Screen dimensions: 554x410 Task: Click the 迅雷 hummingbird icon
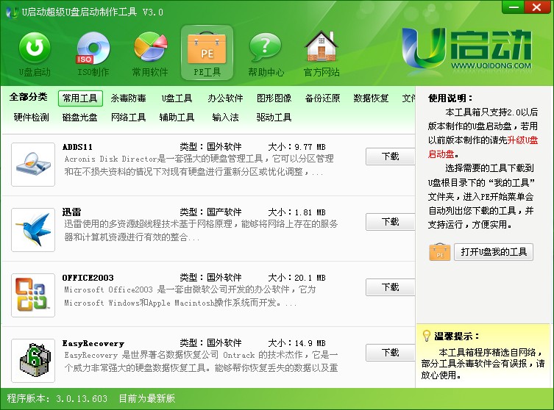[33, 230]
